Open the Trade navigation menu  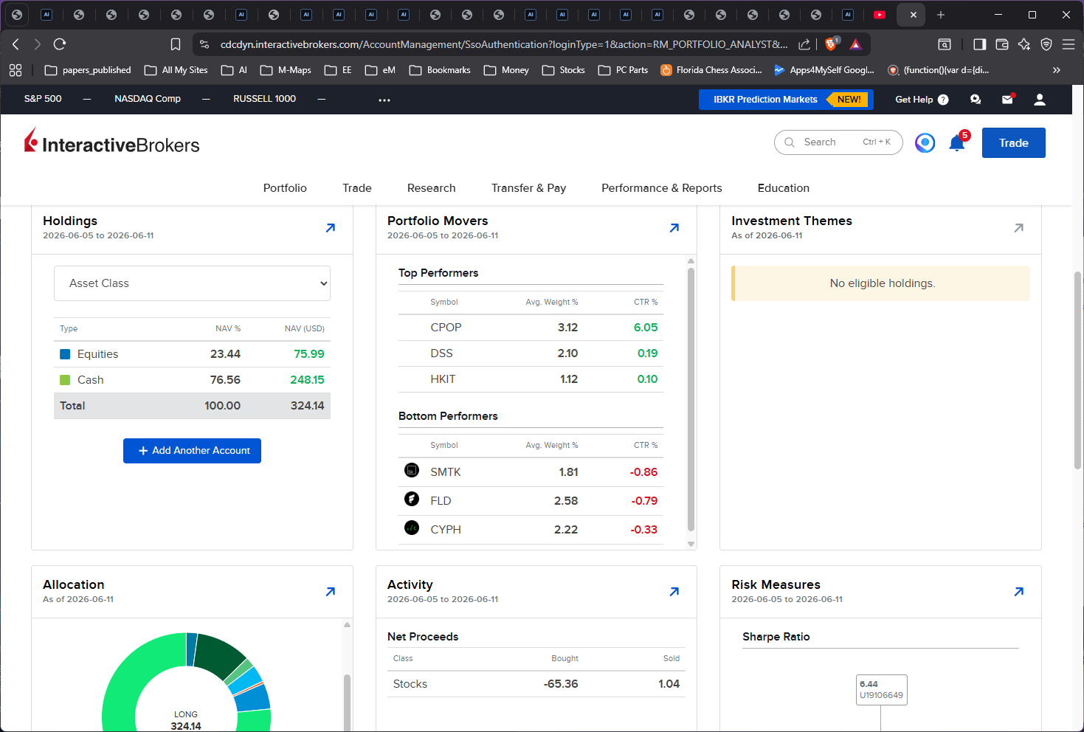coord(357,188)
